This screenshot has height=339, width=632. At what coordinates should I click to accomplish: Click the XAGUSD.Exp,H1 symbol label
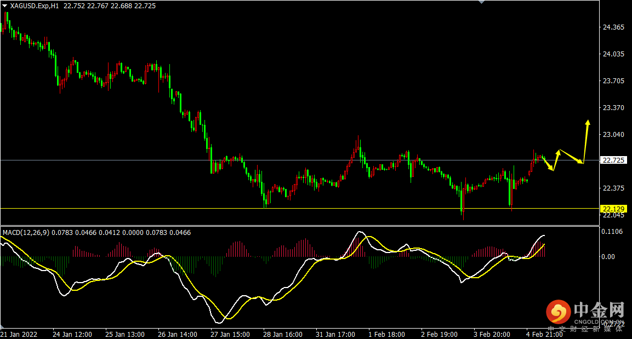coord(35,6)
